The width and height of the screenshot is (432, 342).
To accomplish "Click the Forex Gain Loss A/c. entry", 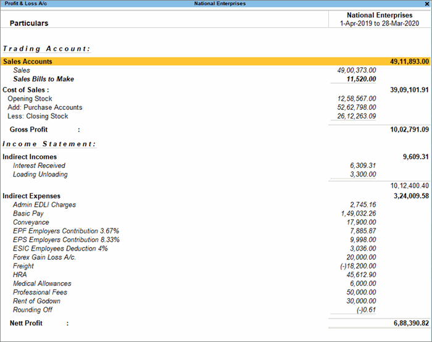I will [x=44, y=257].
